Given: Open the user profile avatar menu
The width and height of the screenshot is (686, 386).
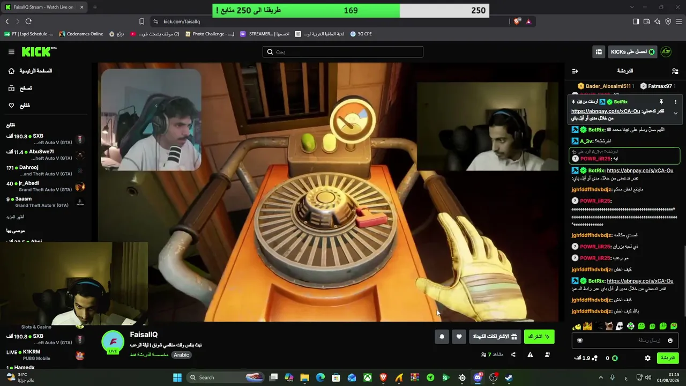Looking at the screenshot, I should point(666,52).
